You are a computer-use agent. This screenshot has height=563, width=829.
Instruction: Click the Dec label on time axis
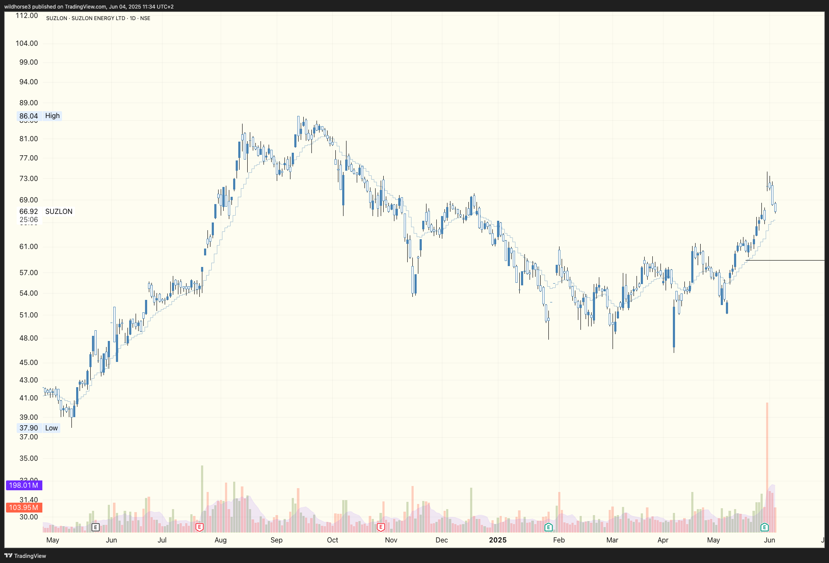(442, 540)
